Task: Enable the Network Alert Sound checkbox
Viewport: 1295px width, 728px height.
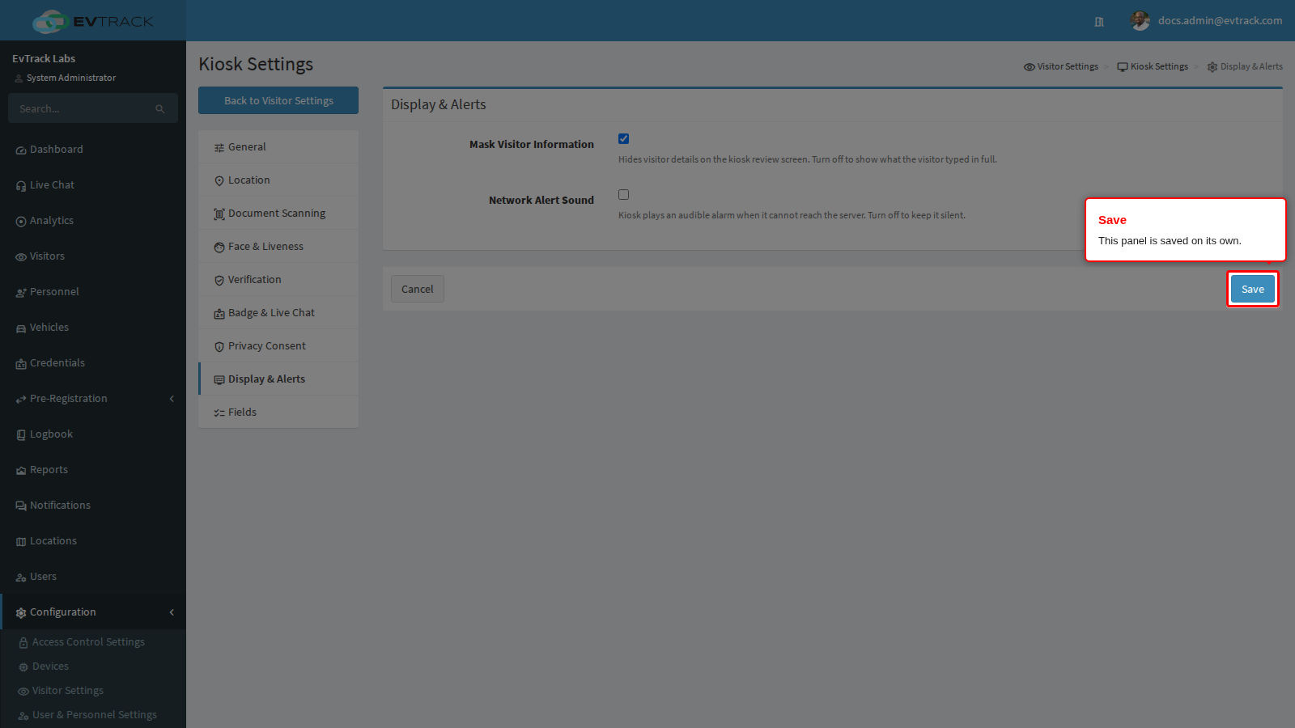Action: (623, 195)
